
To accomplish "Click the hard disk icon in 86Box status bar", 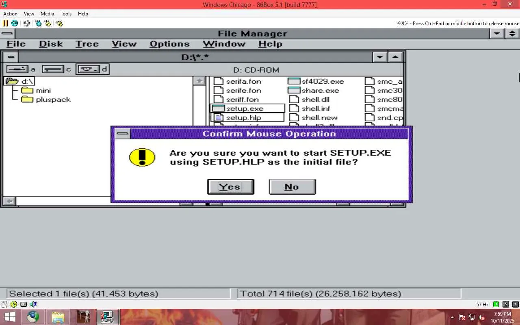I will pos(24,304).
